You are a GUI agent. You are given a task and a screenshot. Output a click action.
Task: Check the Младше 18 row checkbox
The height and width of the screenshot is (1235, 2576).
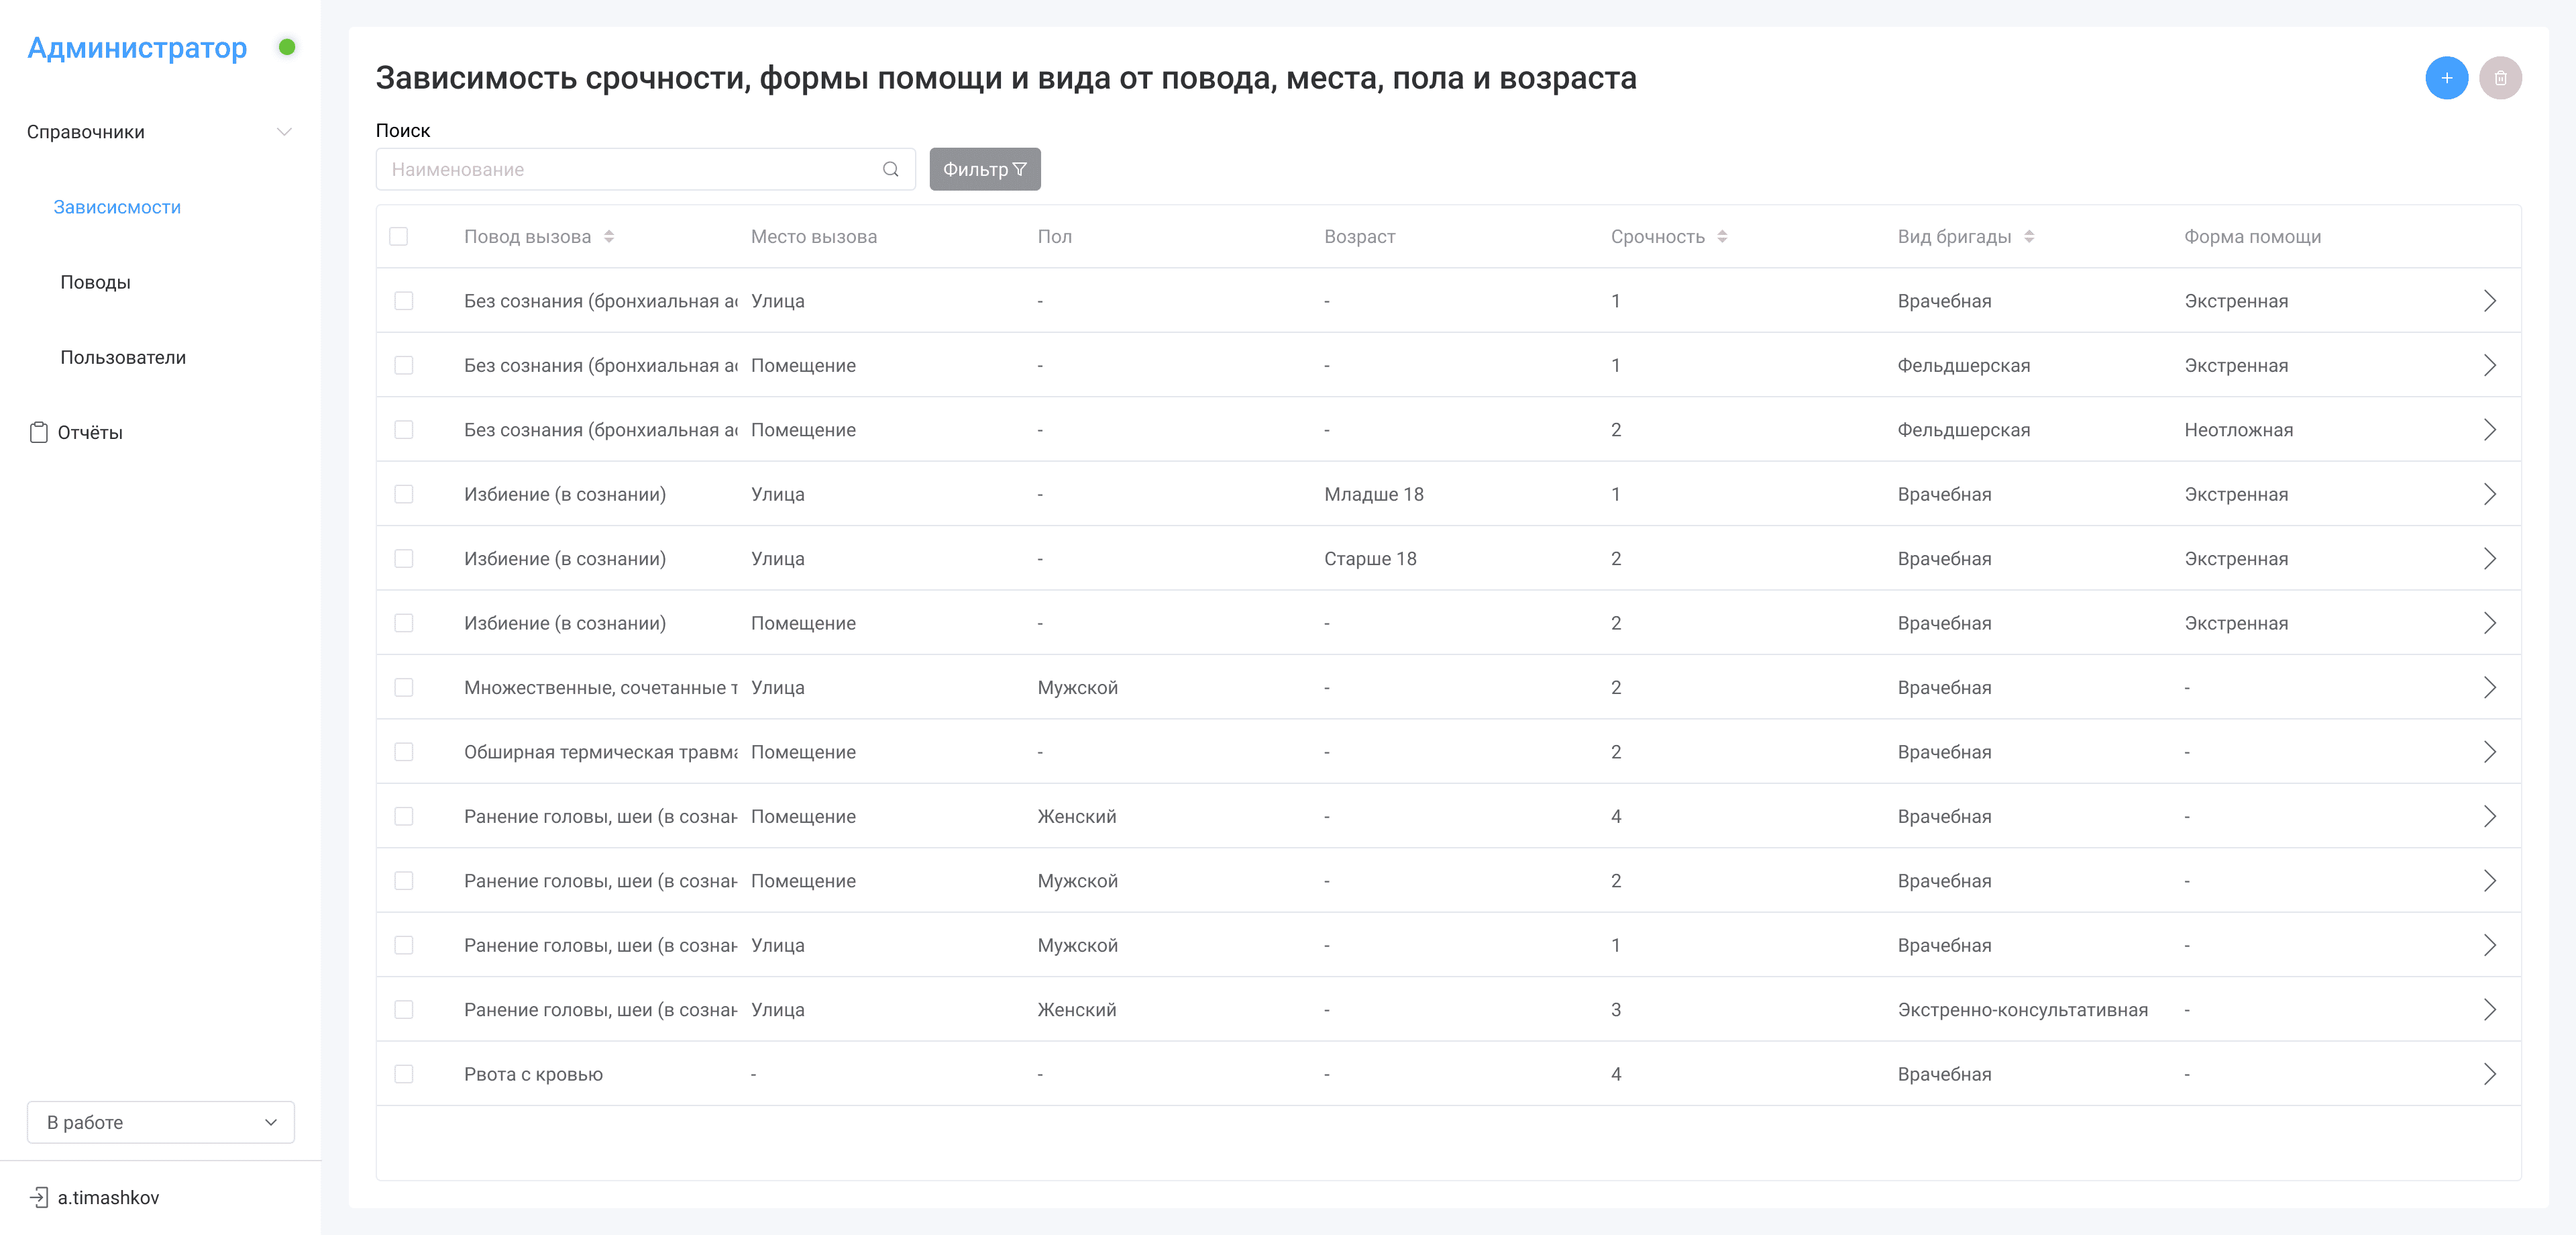(404, 495)
